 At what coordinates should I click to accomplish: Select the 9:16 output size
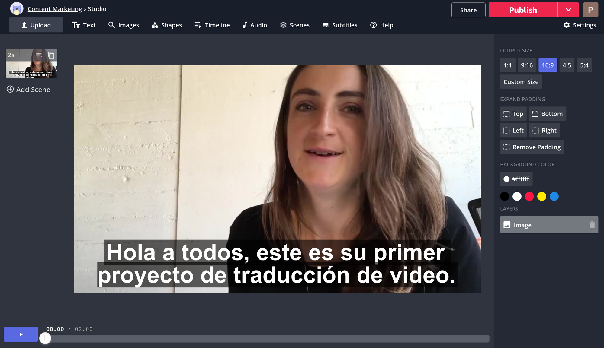[527, 65]
